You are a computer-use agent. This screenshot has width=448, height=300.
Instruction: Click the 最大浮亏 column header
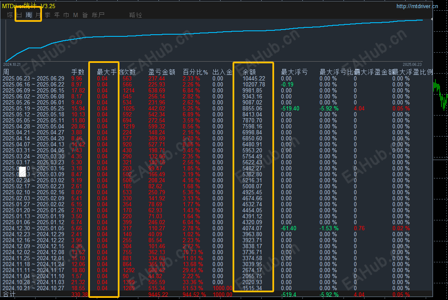click(294, 72)
